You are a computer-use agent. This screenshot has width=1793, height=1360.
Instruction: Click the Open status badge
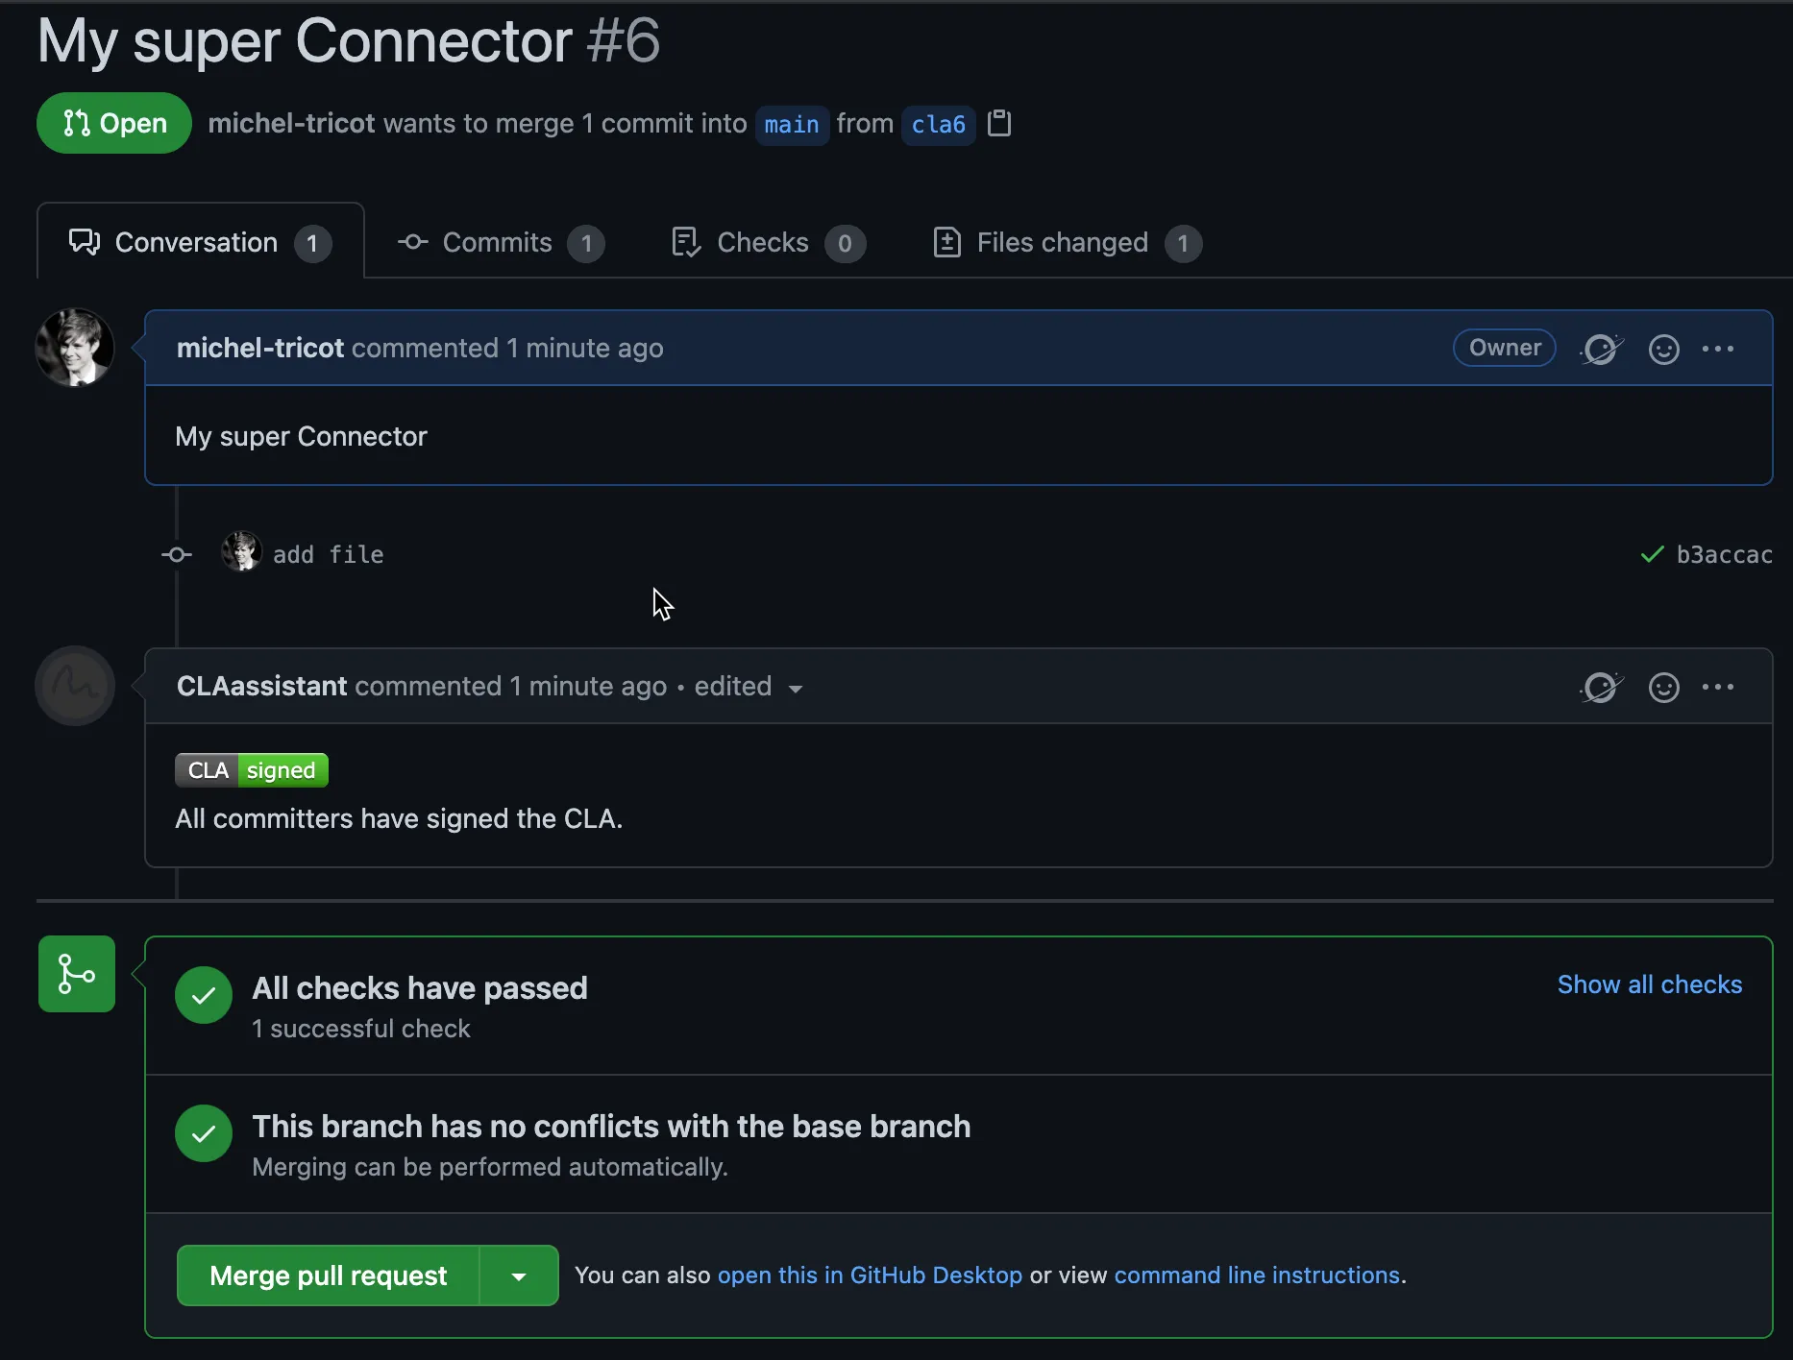114,123
